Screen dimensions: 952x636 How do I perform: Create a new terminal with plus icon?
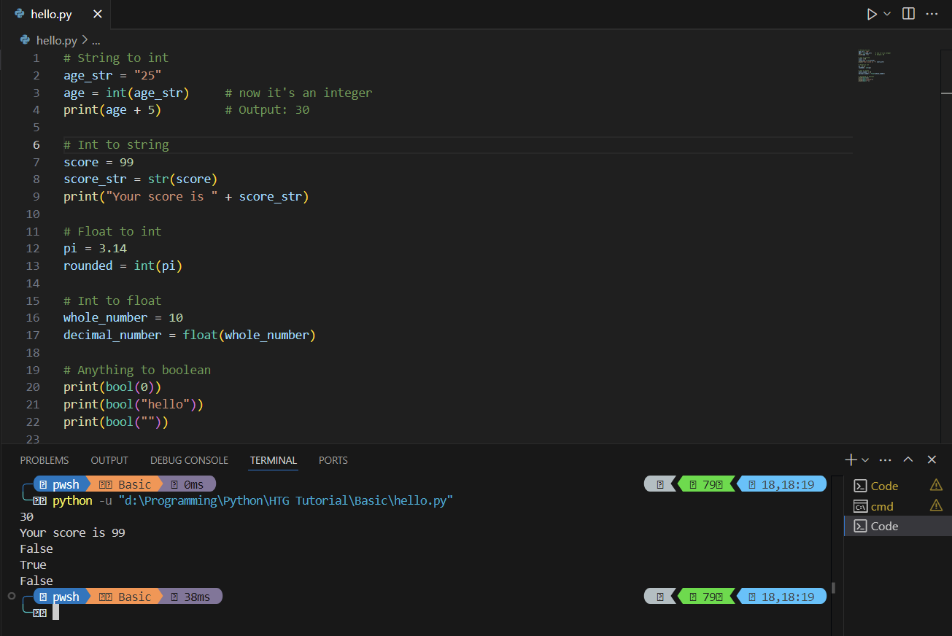coord(851,459)
